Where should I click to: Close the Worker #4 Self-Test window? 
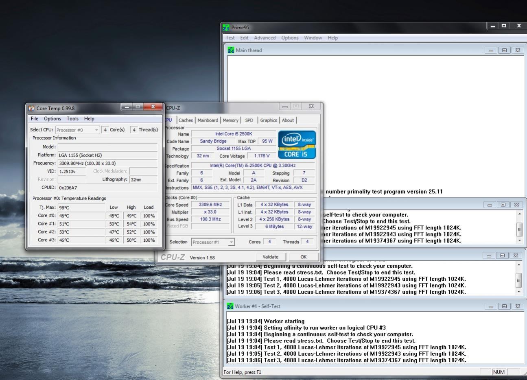coord(518,306)
